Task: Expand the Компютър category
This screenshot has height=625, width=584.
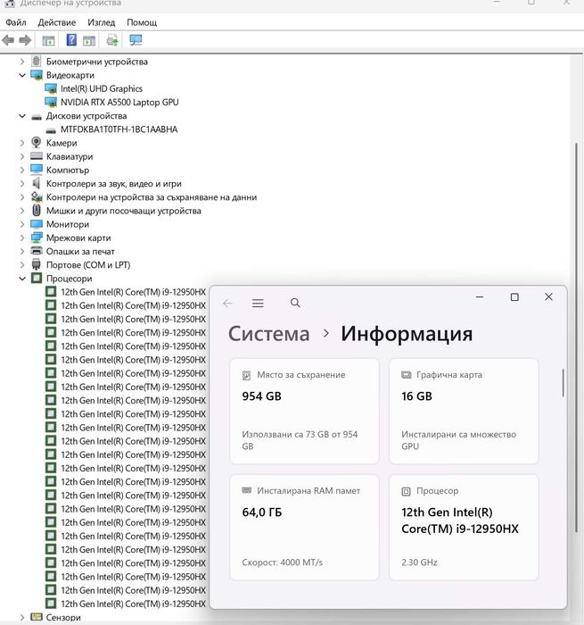Action: click(22, 170)
